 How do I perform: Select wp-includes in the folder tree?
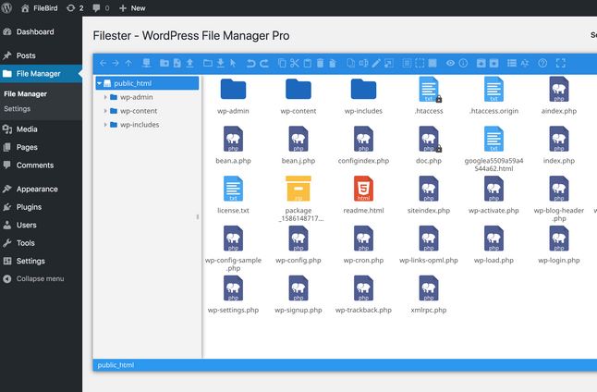140,125
